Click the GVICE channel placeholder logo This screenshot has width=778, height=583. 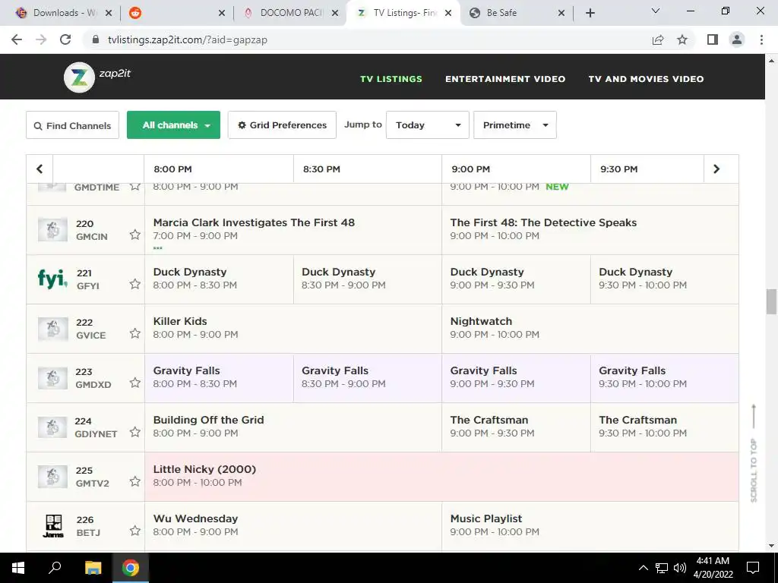tap(52, 328)
